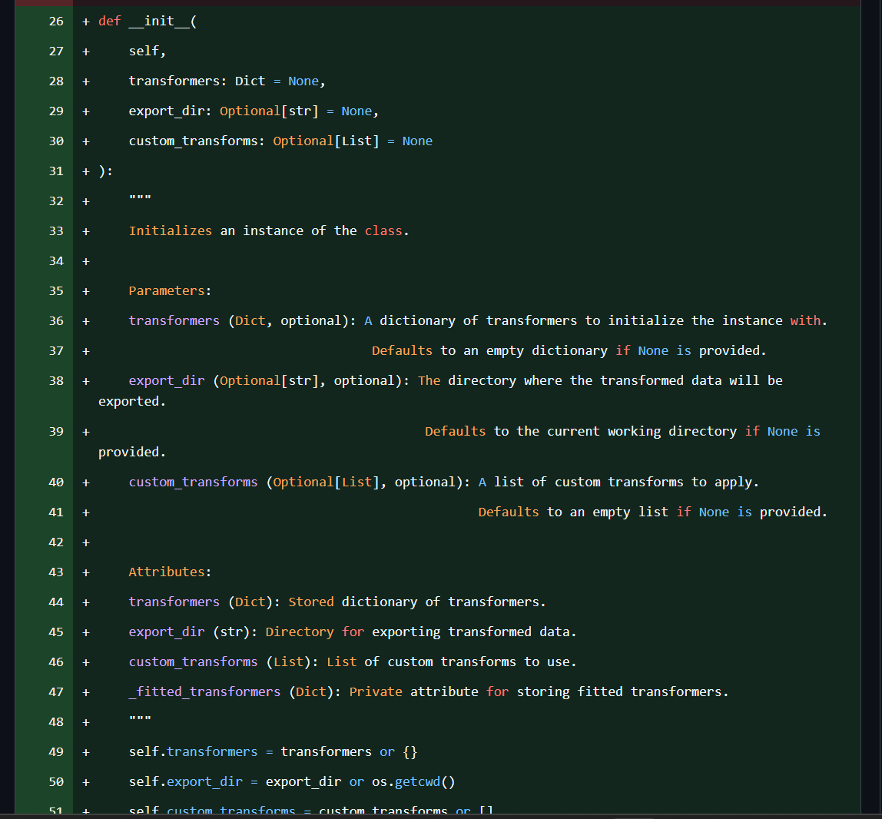Select _fitted_transformers attribute on line 47
Screen dimensions: 882x819
(x=204, y=691)
